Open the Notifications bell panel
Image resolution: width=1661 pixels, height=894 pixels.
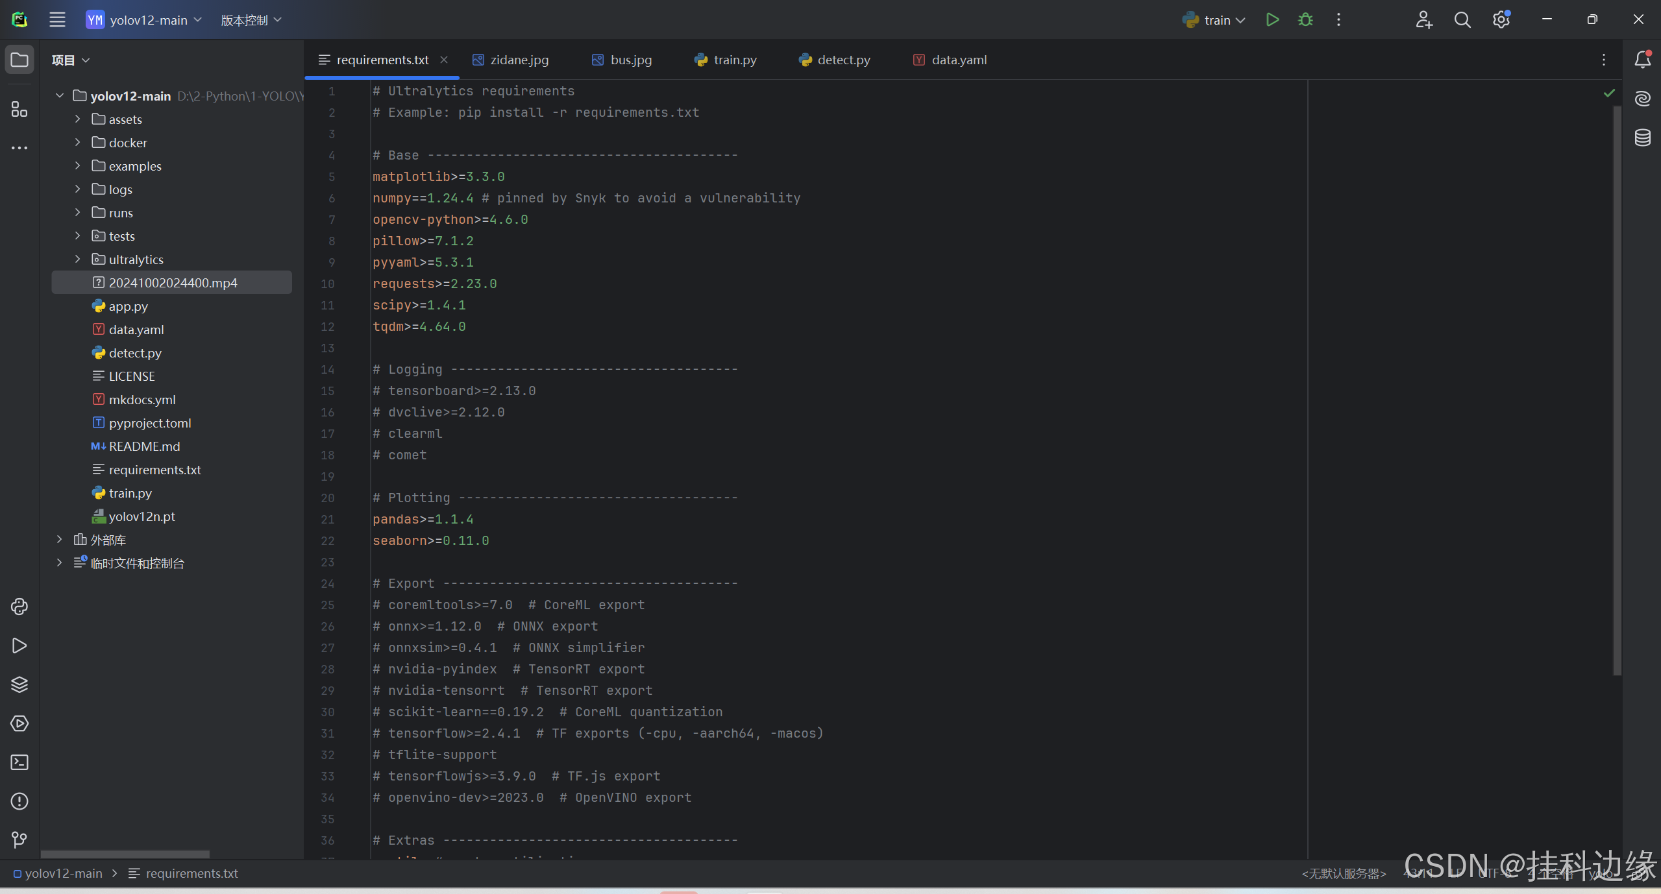coord(1642,60)
